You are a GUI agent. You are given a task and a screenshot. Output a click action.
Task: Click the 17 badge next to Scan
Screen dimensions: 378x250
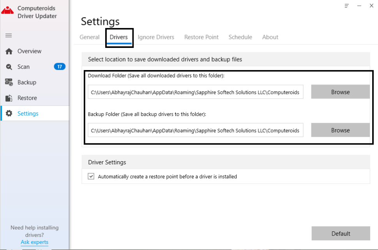(x=60, y=67)
